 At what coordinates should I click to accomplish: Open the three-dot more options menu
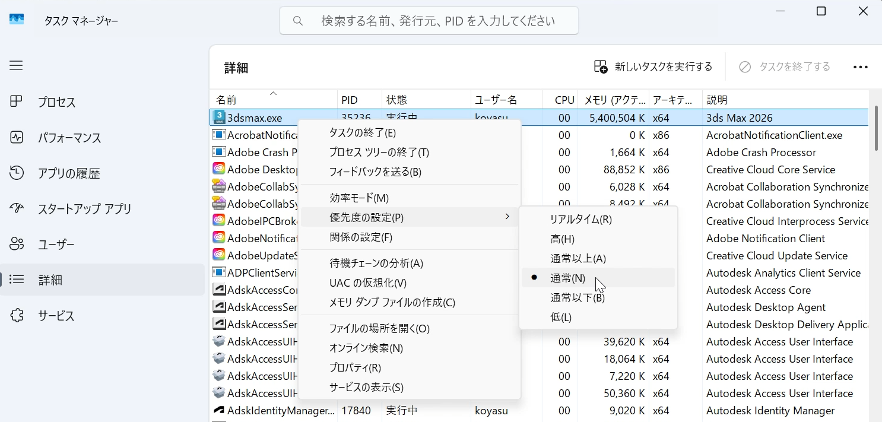[861, 67]
